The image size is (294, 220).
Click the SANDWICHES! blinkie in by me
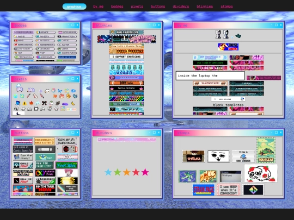(210, 83)
